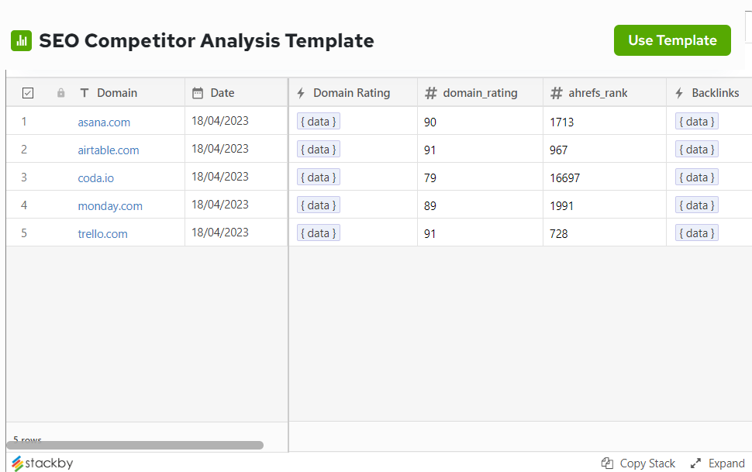This screenshot has width=752, height=472.
Task: Click domain_rating value 89
Action: (430, 206)
